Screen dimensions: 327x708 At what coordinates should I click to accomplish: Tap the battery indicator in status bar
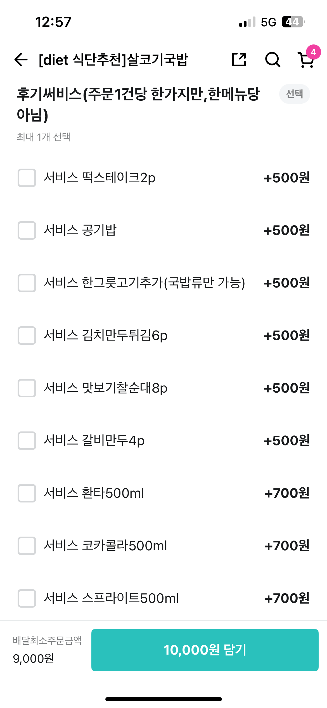(x=293, y=22)
